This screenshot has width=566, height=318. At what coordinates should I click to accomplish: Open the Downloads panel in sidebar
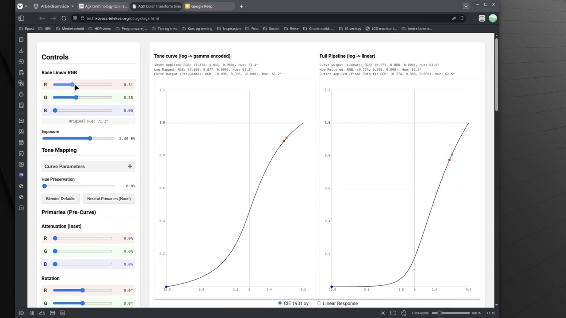tap(21, 51)
